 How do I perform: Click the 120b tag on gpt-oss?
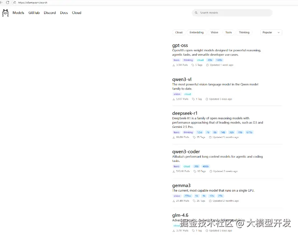click(219, 60)
